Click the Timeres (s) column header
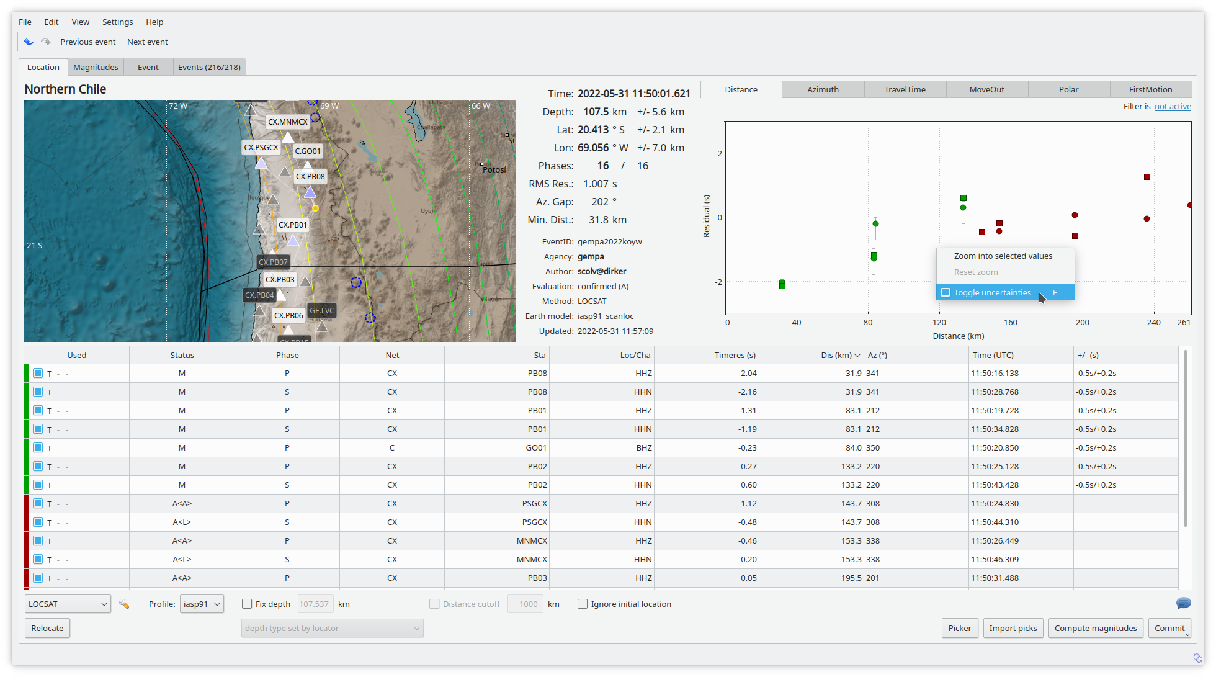The height and width of the screenshot is (677, 1216). 707,355
